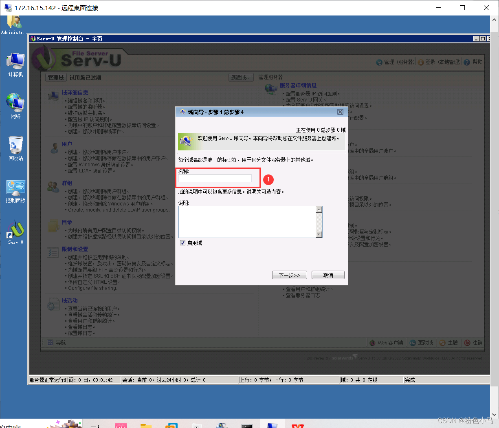This screenshot has width=499, height=428.
Task: Switch to the 管理域 tab
Action: click(x=55, y=77)
